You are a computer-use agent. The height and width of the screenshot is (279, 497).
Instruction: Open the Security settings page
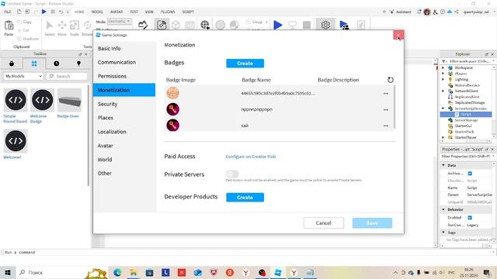point(124,104)
